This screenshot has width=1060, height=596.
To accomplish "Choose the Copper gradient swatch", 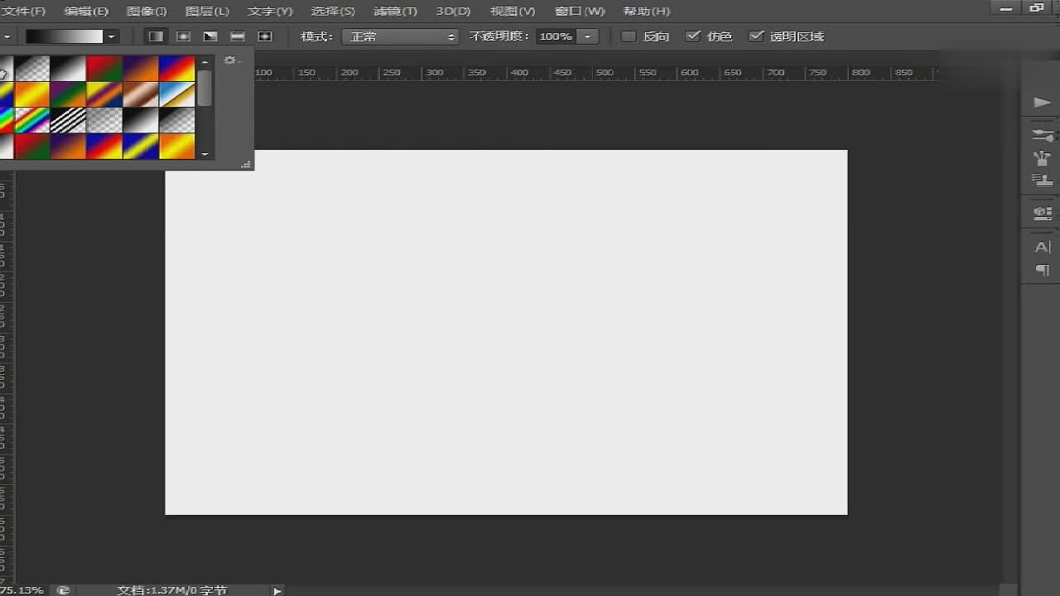I will pos(141,94).
